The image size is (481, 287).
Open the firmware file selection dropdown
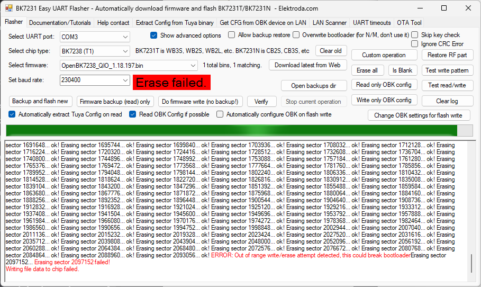click(x=129, y=65)
